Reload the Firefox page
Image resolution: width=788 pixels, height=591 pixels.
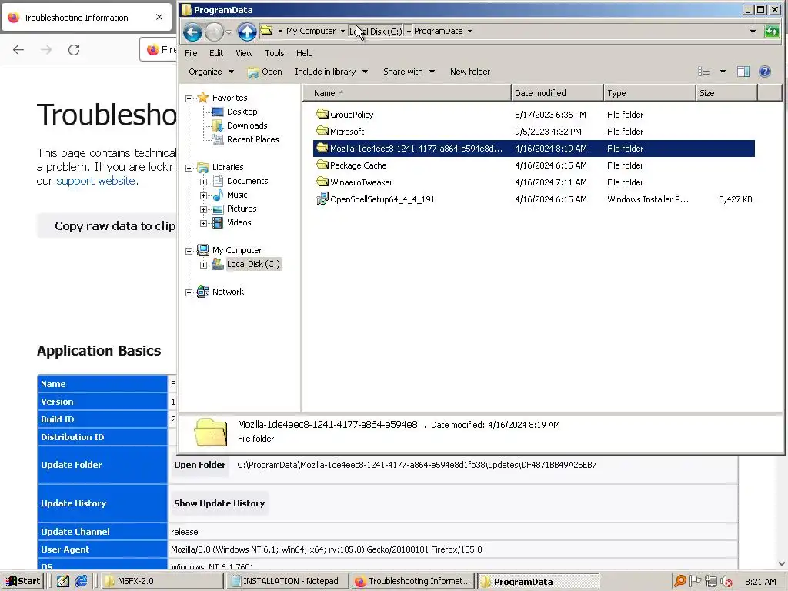tap(74, 50)
